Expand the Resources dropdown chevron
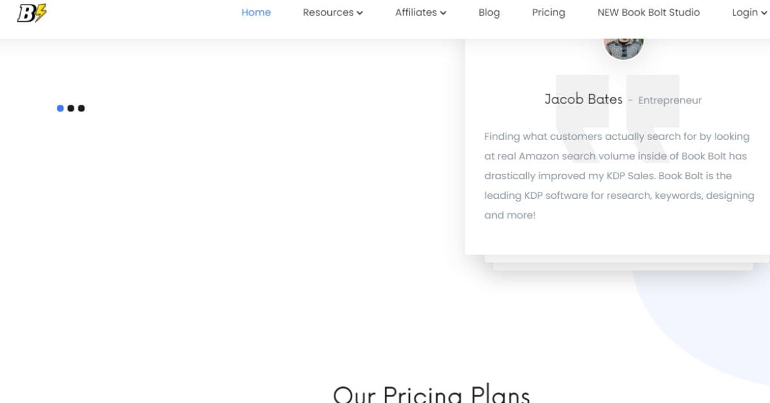Viewport: 770px width, 403px height. tap(360, 13)
